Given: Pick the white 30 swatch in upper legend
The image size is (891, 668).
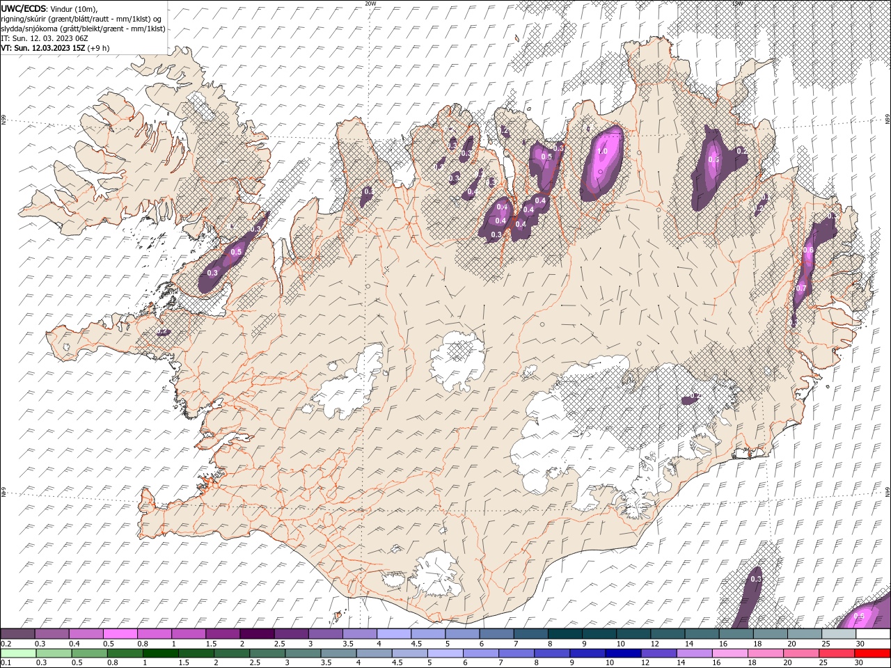Looking at the screenshot, I should pos(873,634).
